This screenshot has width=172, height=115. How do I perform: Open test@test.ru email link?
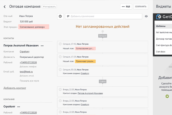(26, 72)
